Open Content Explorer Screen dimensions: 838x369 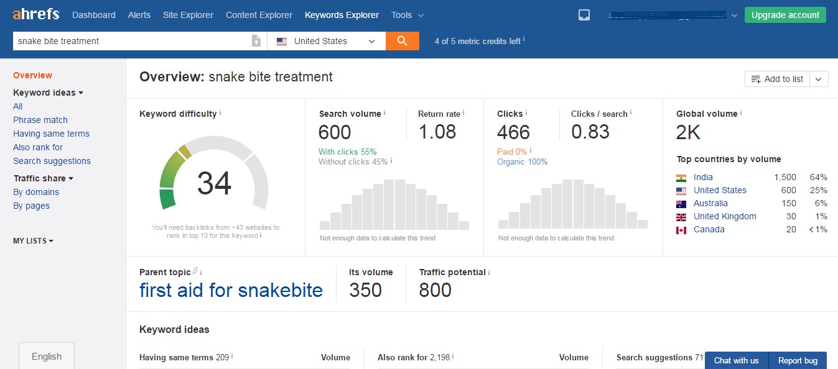pyautogui.click(x=259, y=15)
